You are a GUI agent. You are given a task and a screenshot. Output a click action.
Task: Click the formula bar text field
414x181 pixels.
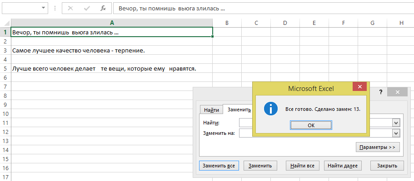(x=263, y=9)
